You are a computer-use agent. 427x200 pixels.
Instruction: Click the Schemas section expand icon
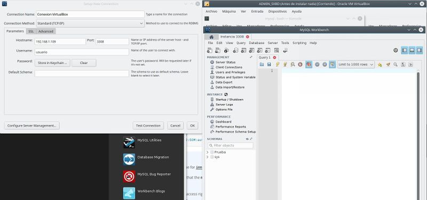[x=251, y=139]
